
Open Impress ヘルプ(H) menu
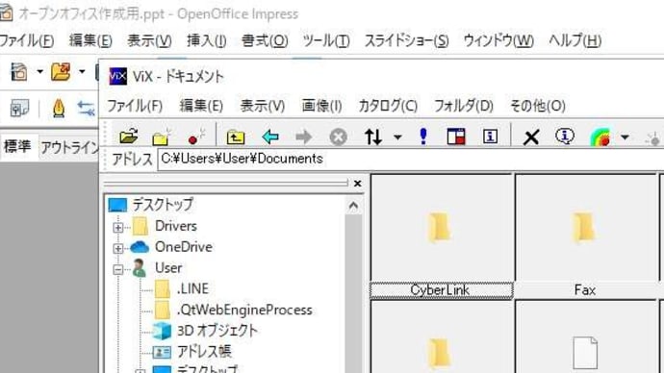[x=575, y=41]
